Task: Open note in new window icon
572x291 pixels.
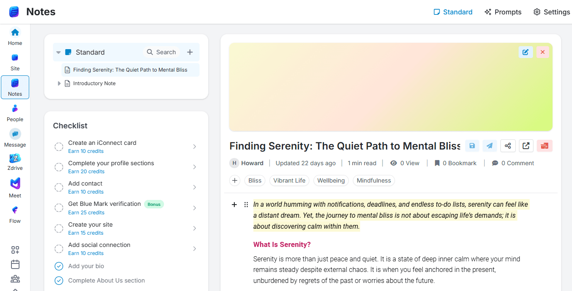Action: coord(526,146)
